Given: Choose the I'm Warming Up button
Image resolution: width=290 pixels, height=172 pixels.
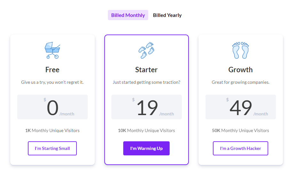Looking at the screenshot, I should click(147, 148).
